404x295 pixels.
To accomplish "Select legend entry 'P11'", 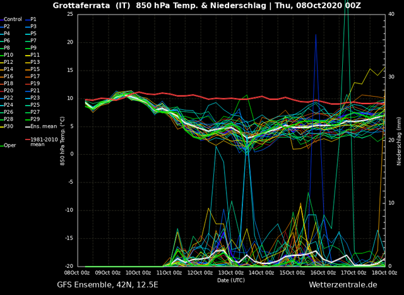I will [32, 55].
